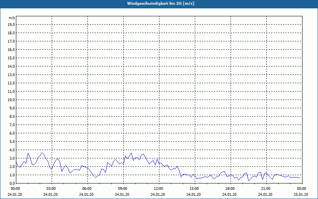Select the 06:00 time label on the x-axis
The image size is (318, 199).
point(87,189)
